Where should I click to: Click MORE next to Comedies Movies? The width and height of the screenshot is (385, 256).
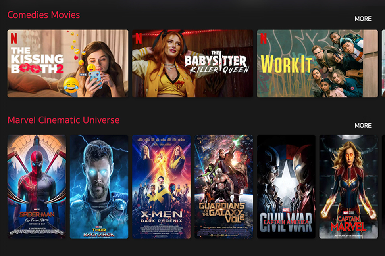tap(363, 19)
